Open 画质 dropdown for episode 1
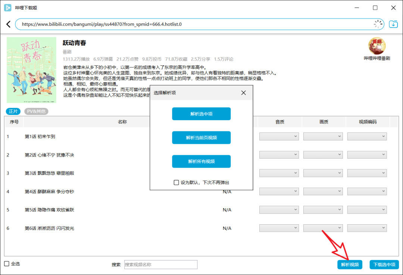This screenshot has height=275, width=403. coord(323,137)
